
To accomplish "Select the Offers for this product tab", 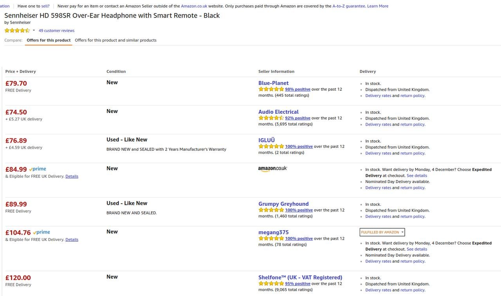I will point(49,40).
